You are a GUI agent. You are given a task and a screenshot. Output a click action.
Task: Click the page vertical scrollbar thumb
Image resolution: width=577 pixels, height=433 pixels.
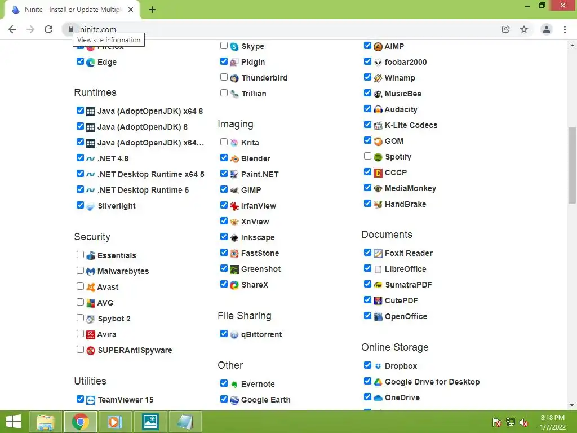tap(572, 165)
